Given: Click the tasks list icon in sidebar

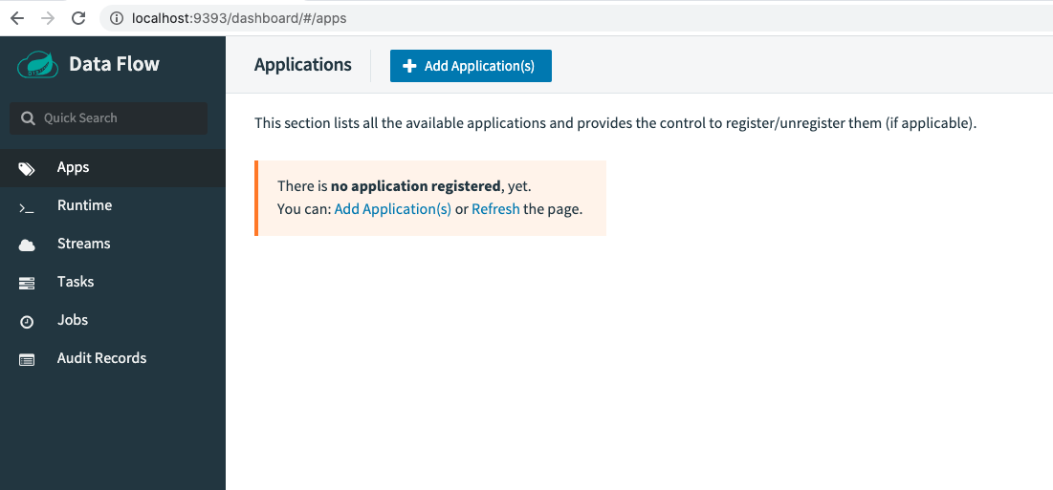Looking at the screenshot, I should 27,283.
